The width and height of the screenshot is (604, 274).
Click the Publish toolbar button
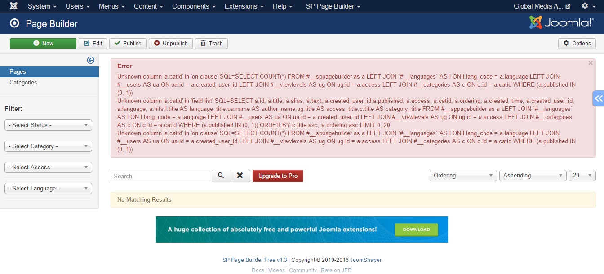[128, 44]
